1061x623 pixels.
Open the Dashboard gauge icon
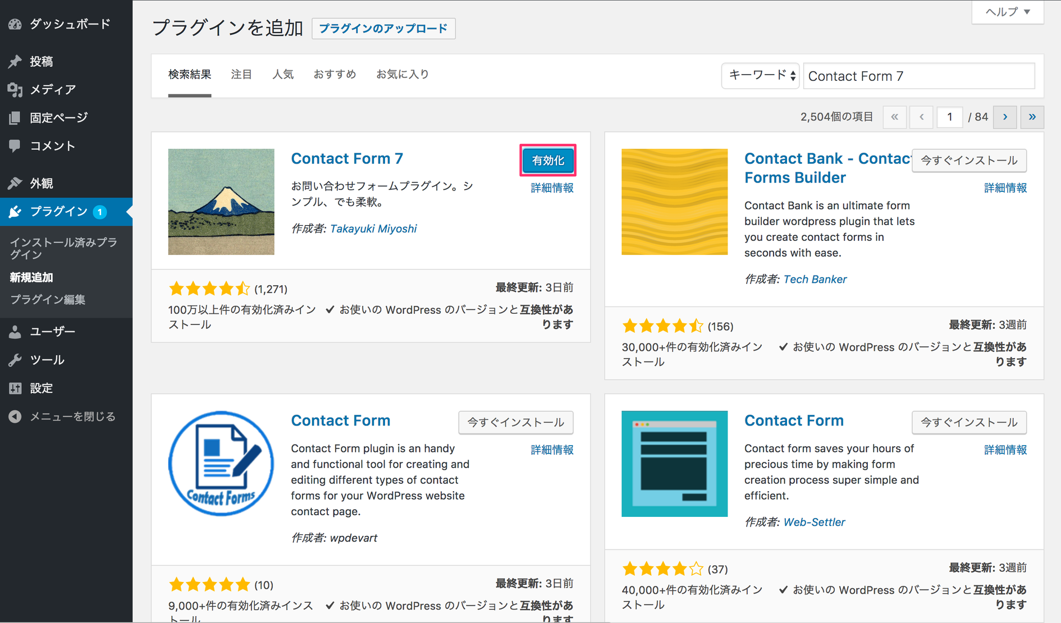click(15, 24)
